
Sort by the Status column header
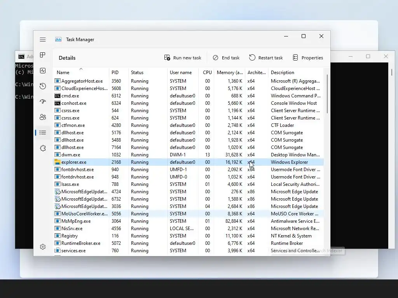click(148, 73)
